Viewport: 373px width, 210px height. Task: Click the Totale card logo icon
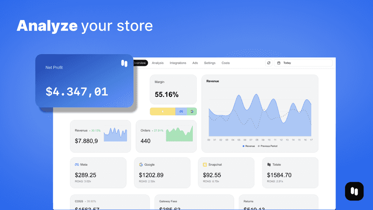coord(269,164)
